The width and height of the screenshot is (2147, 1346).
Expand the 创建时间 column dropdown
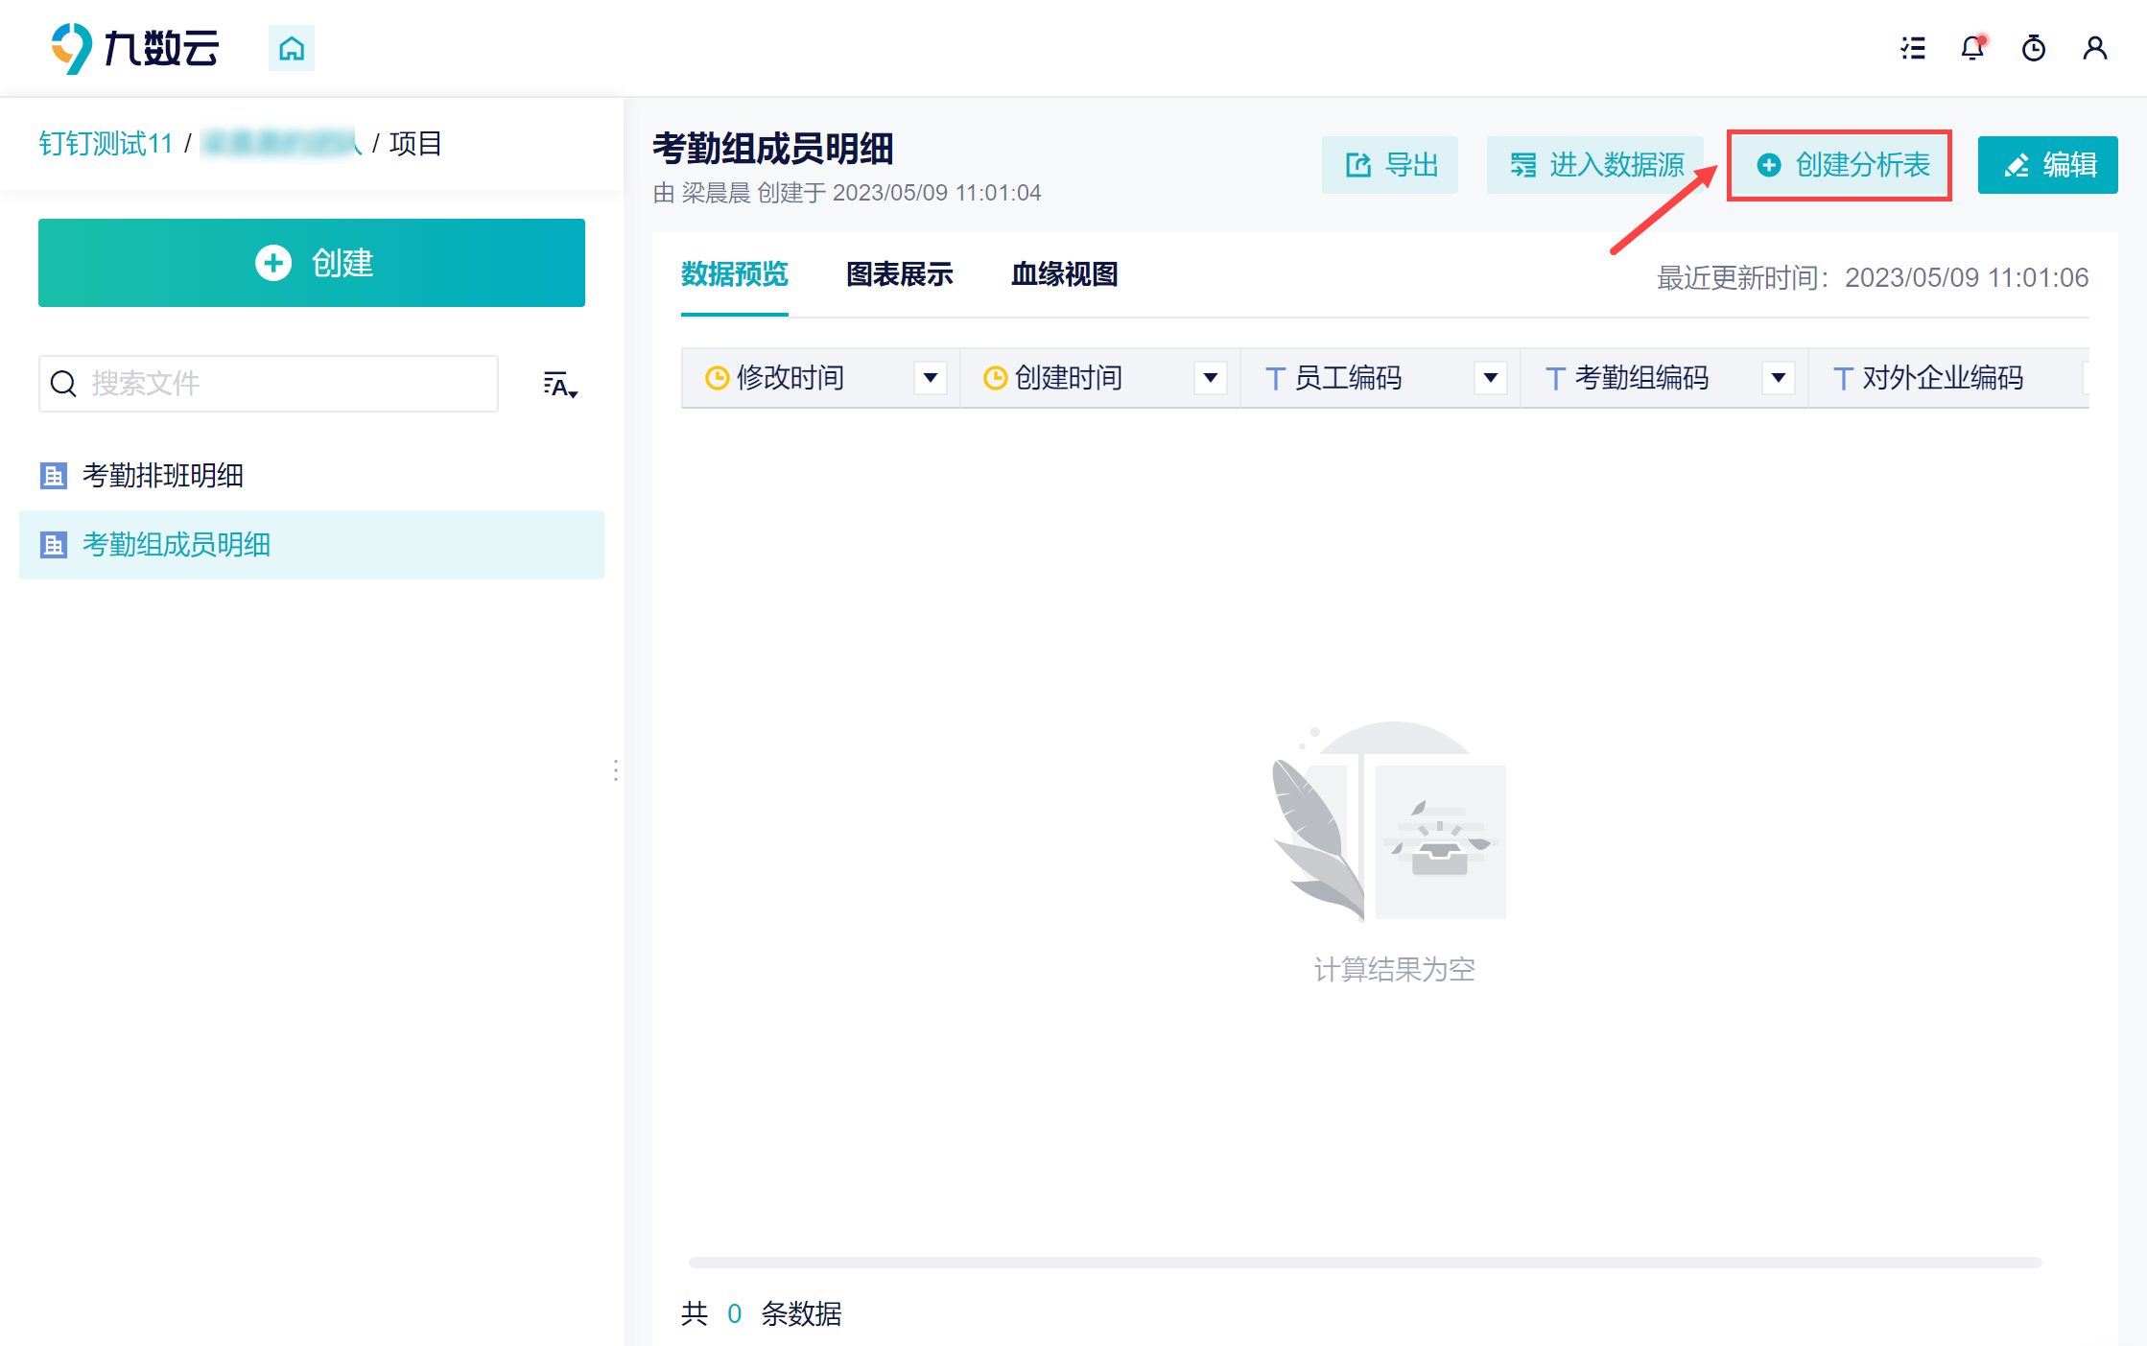pyautogui.click(x=1211, y=378)
